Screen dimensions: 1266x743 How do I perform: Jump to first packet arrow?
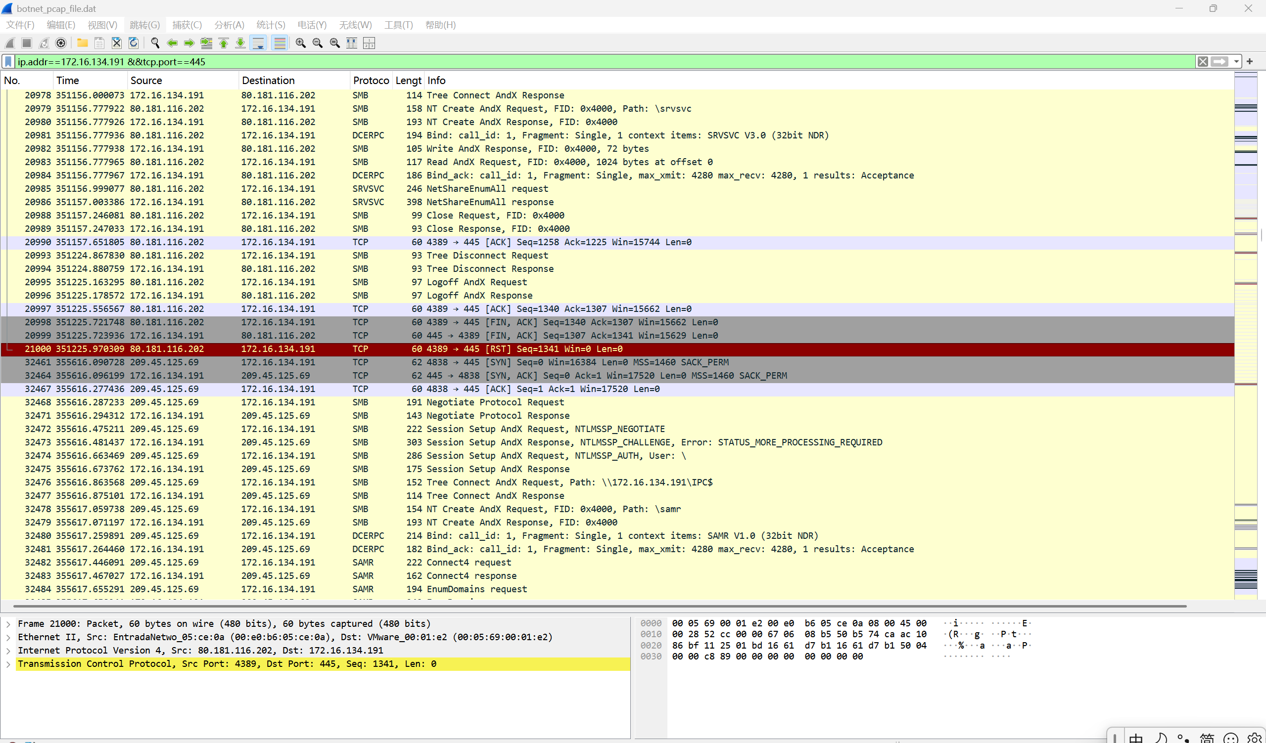(x=224, y=43)
